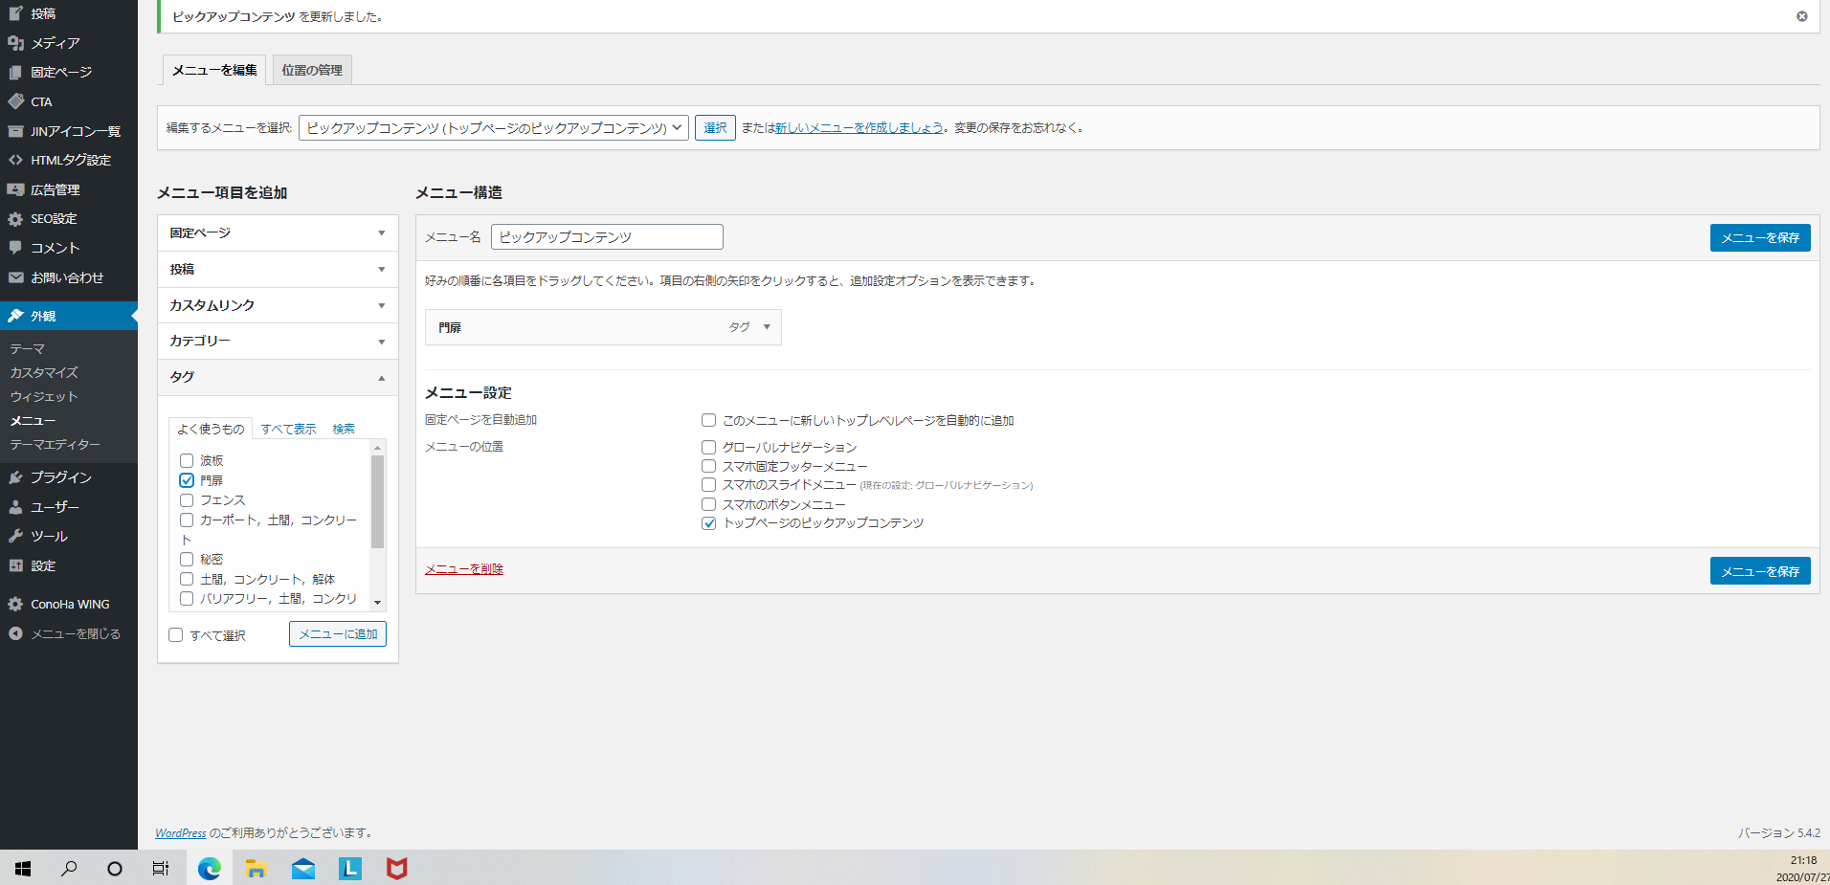Click the CTA tag icon in sidebar

(x=15, y=101)
